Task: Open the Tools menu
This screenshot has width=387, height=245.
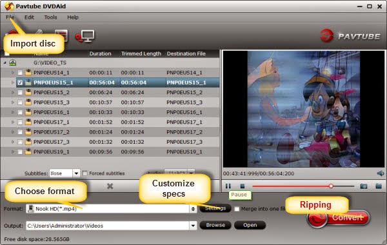Action: tap(50, 17)
